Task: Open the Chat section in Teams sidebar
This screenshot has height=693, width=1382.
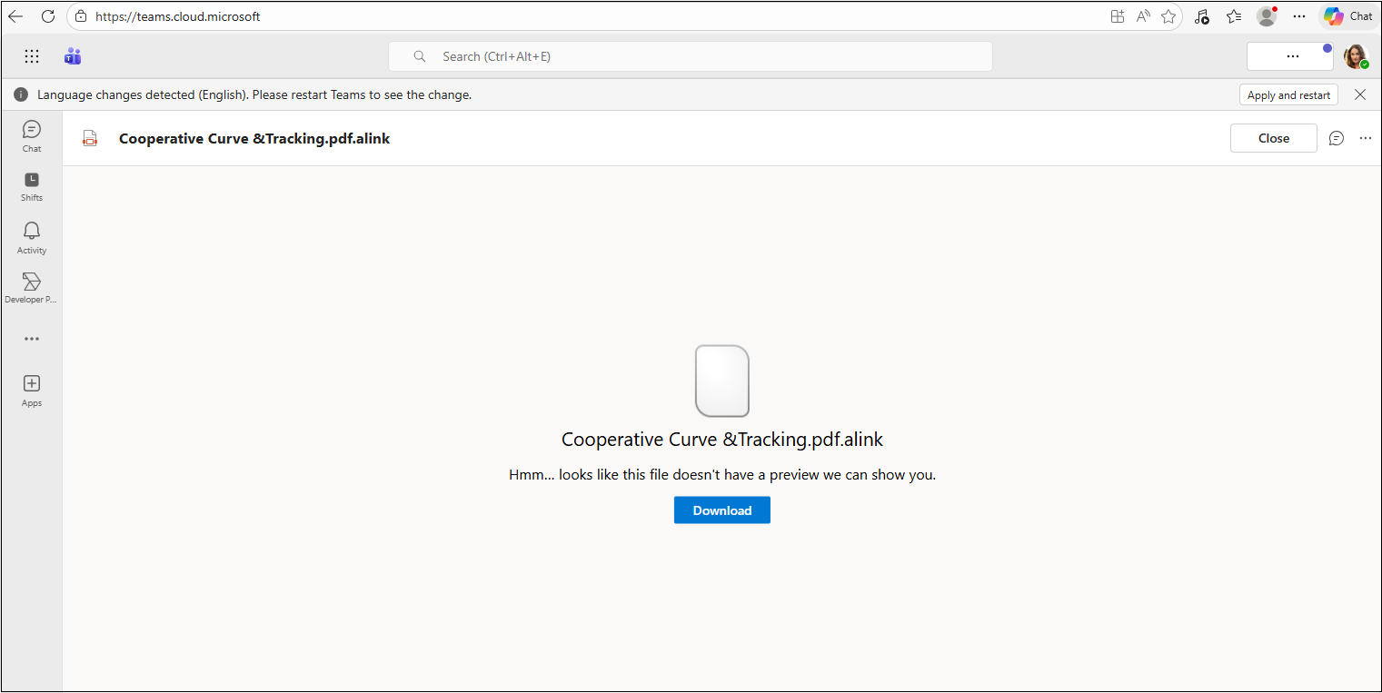Action: click(32, 135)
